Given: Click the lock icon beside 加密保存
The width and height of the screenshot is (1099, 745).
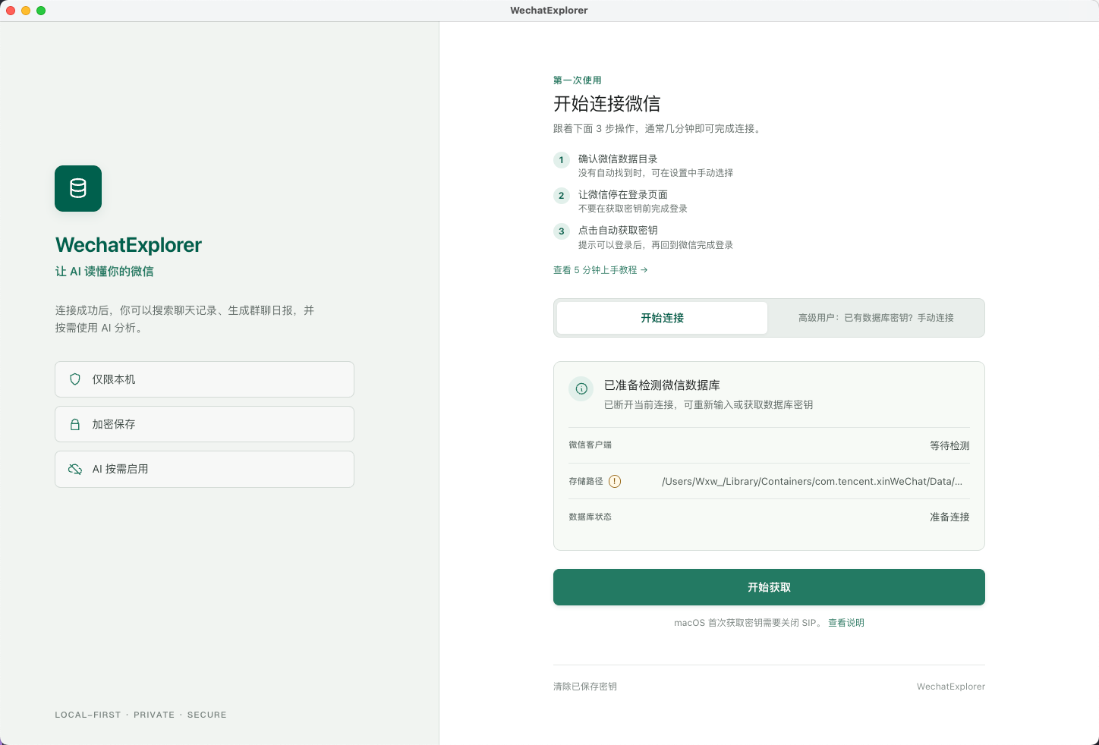Looking at the screenshot, I should (75, 424).
